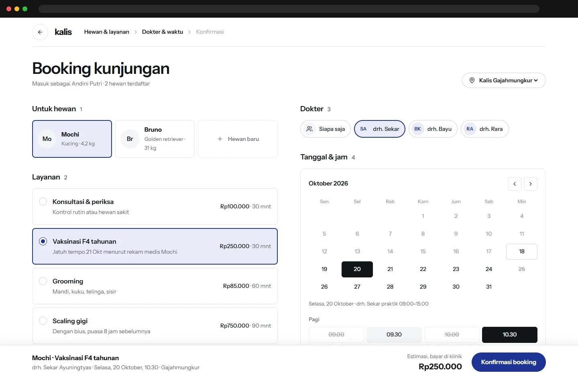Open Dokter & waktu breadcrumb step

tap(163, 32)
